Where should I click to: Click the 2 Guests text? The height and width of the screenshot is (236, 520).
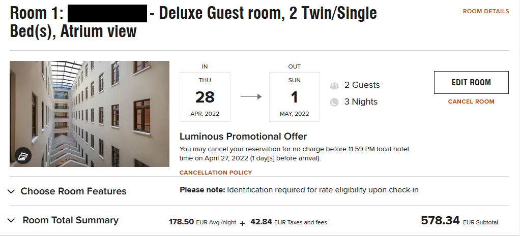click(362, 85)
